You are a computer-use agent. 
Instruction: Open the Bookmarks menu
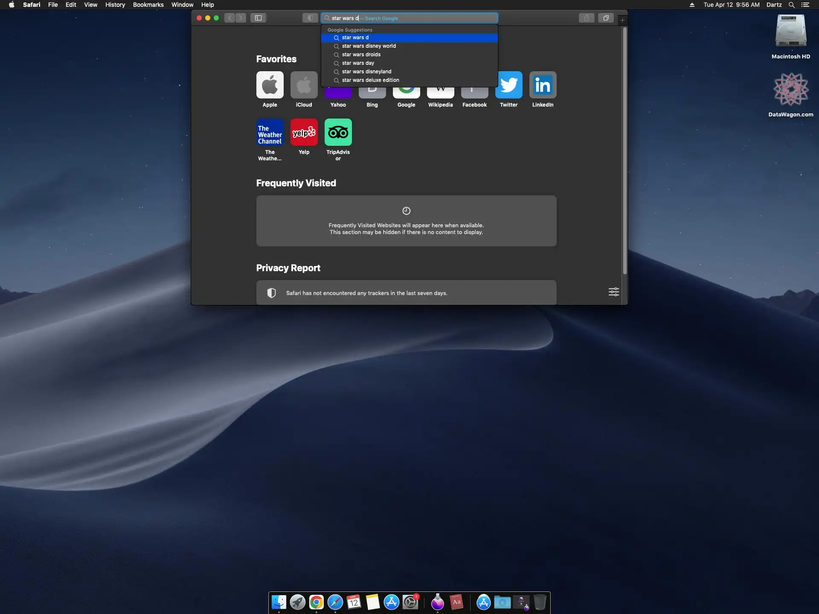pyautogui.click(x=148, y=5)
